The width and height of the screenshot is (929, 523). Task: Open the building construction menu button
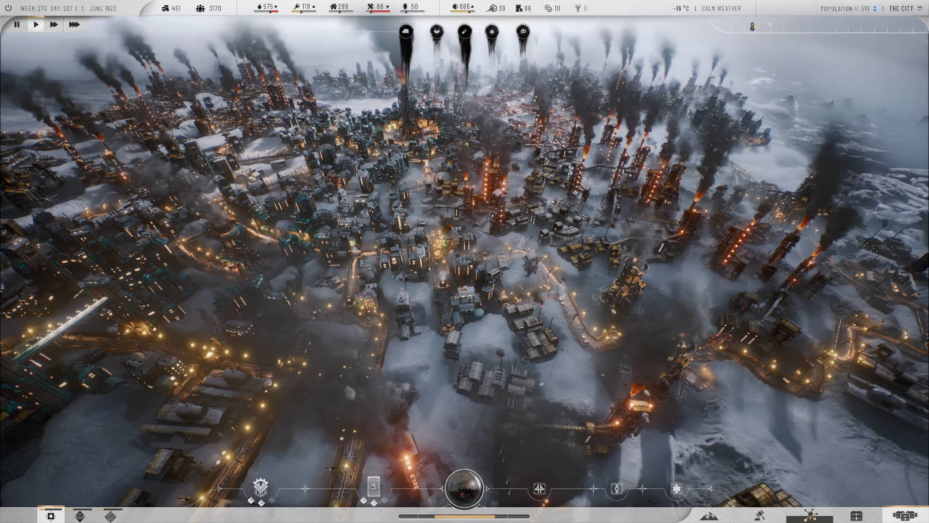pos(856,515)
